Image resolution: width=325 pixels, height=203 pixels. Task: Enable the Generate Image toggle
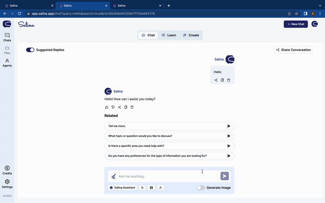click(x=200, y=188)
